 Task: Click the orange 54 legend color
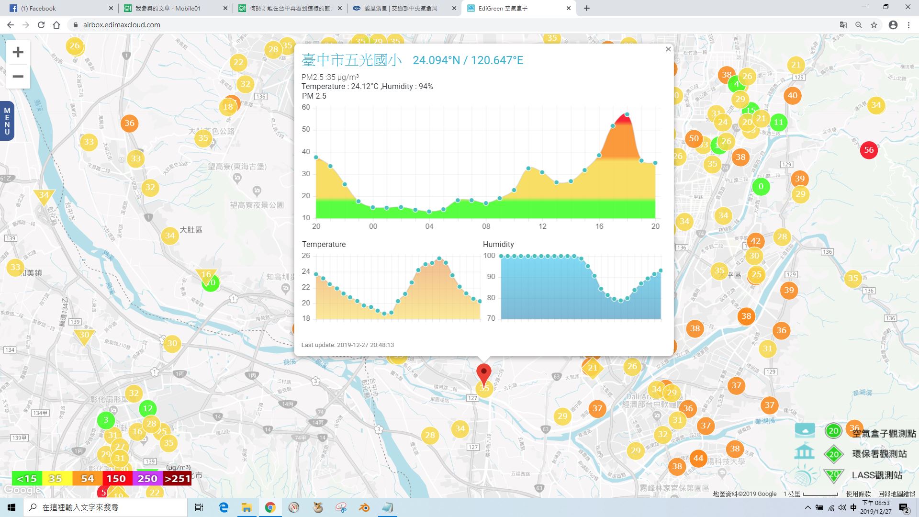click(87, 478)
